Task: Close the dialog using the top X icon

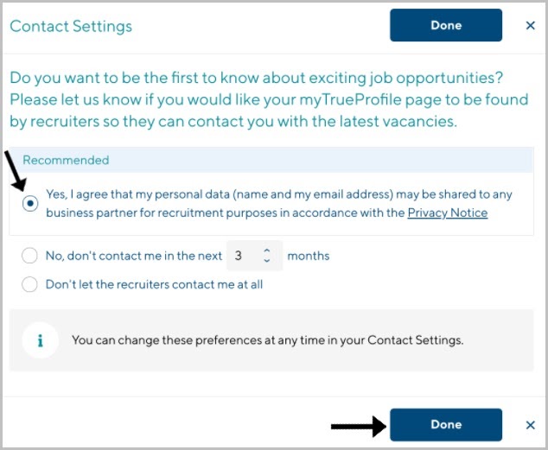Action: [x=530, y=25]
